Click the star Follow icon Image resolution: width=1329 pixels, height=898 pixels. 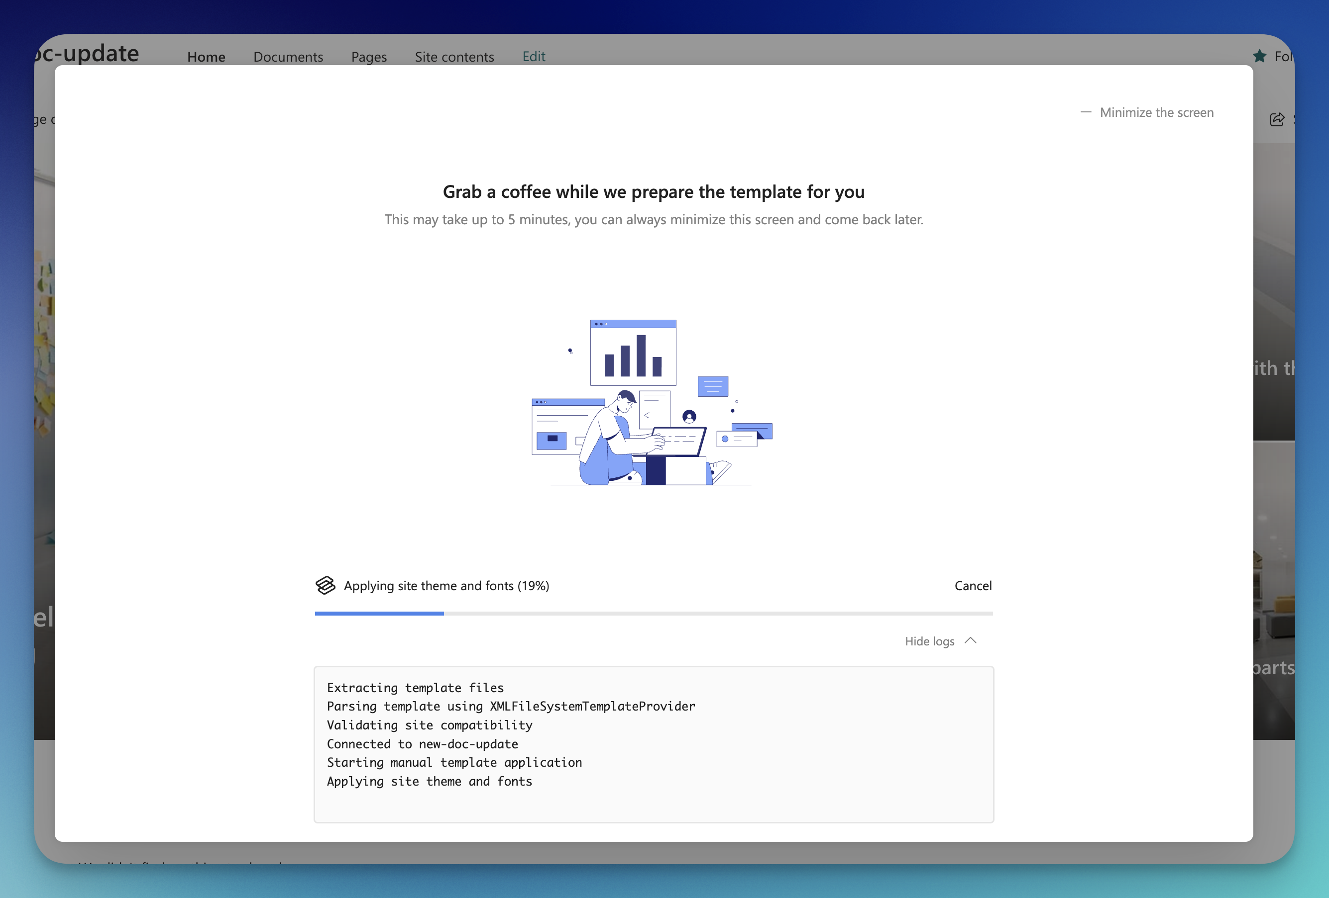(x=1259, y=56)
